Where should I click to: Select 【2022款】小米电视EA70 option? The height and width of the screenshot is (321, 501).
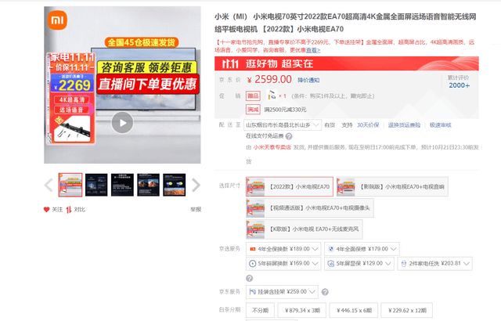point(290,186)
